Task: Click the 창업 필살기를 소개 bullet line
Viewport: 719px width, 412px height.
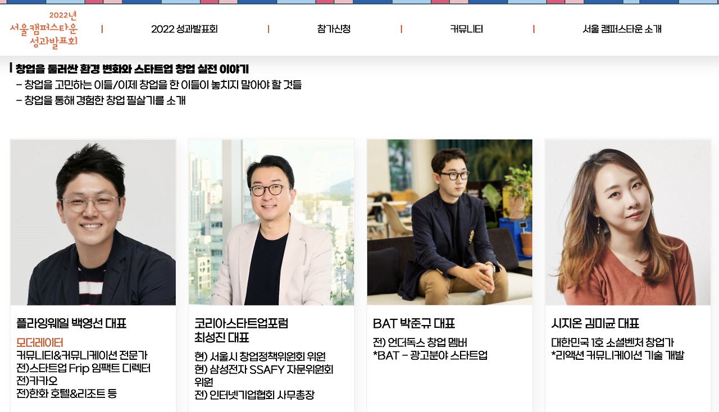Action: [101, 100]
